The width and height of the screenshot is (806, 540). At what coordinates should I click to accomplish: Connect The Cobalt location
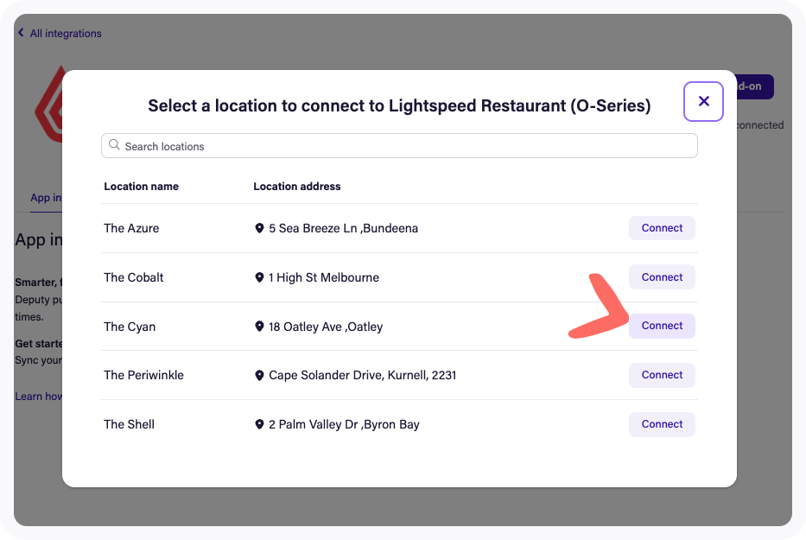pyautogui.click(x=662, y=276)
